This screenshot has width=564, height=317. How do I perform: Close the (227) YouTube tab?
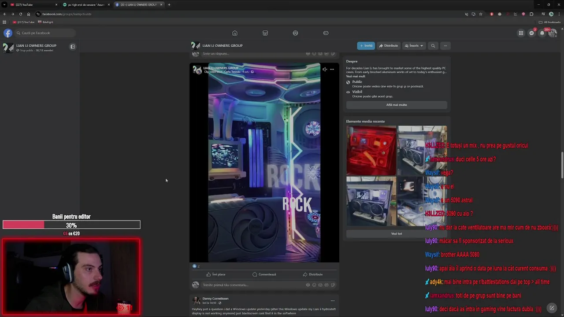click(x=56, y=4)
